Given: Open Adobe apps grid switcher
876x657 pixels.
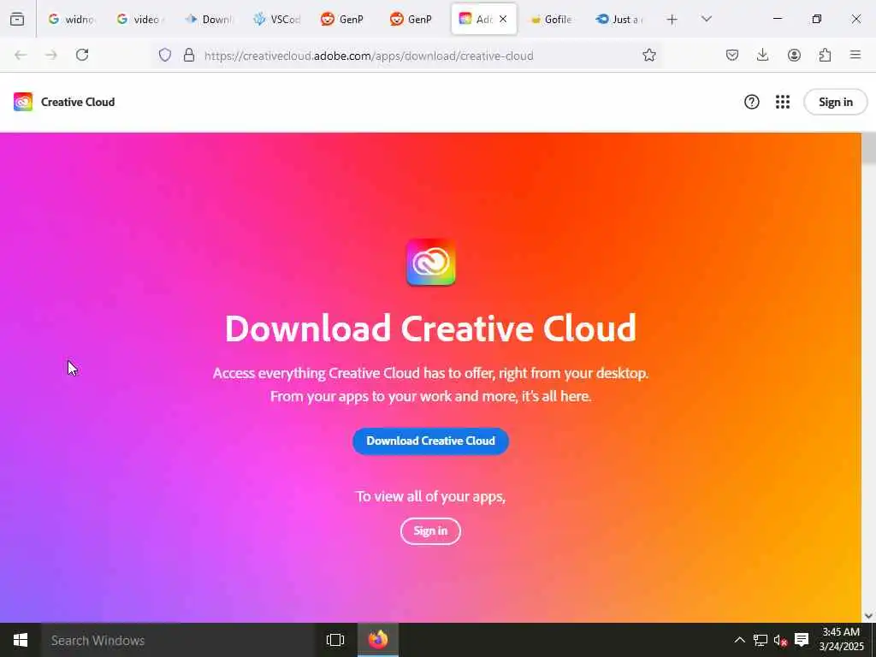Looking at the screenshot, I should click(x=783, y=102).
